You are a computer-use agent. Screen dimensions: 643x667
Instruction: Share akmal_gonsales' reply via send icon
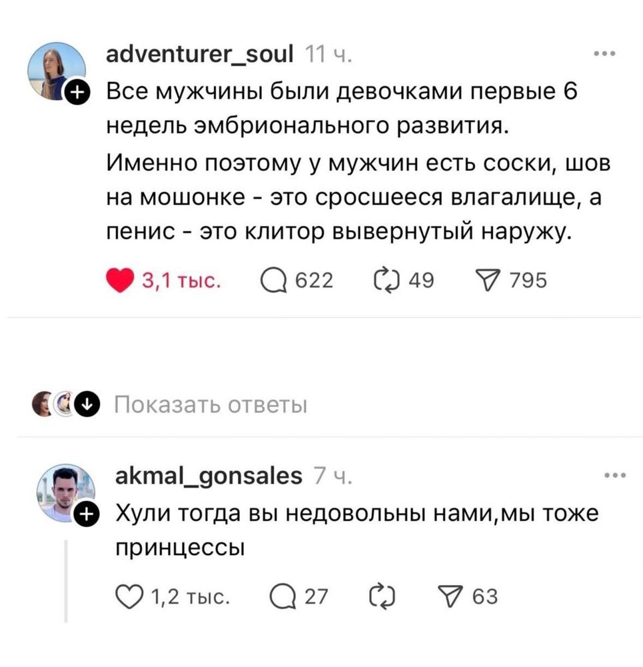[x=450, y=596]
